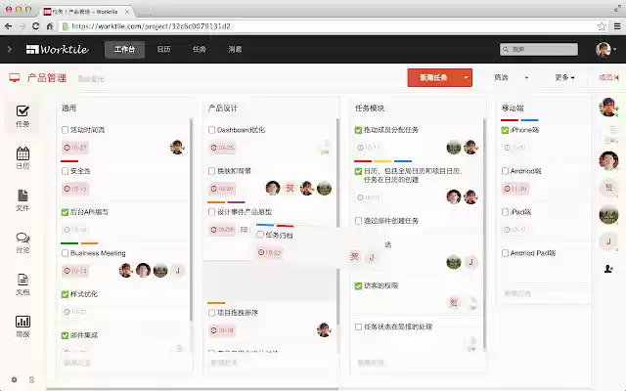Check the Android Pad端 task checkbox
Screen dimensions: 626x391
click(x=505, y=253)
